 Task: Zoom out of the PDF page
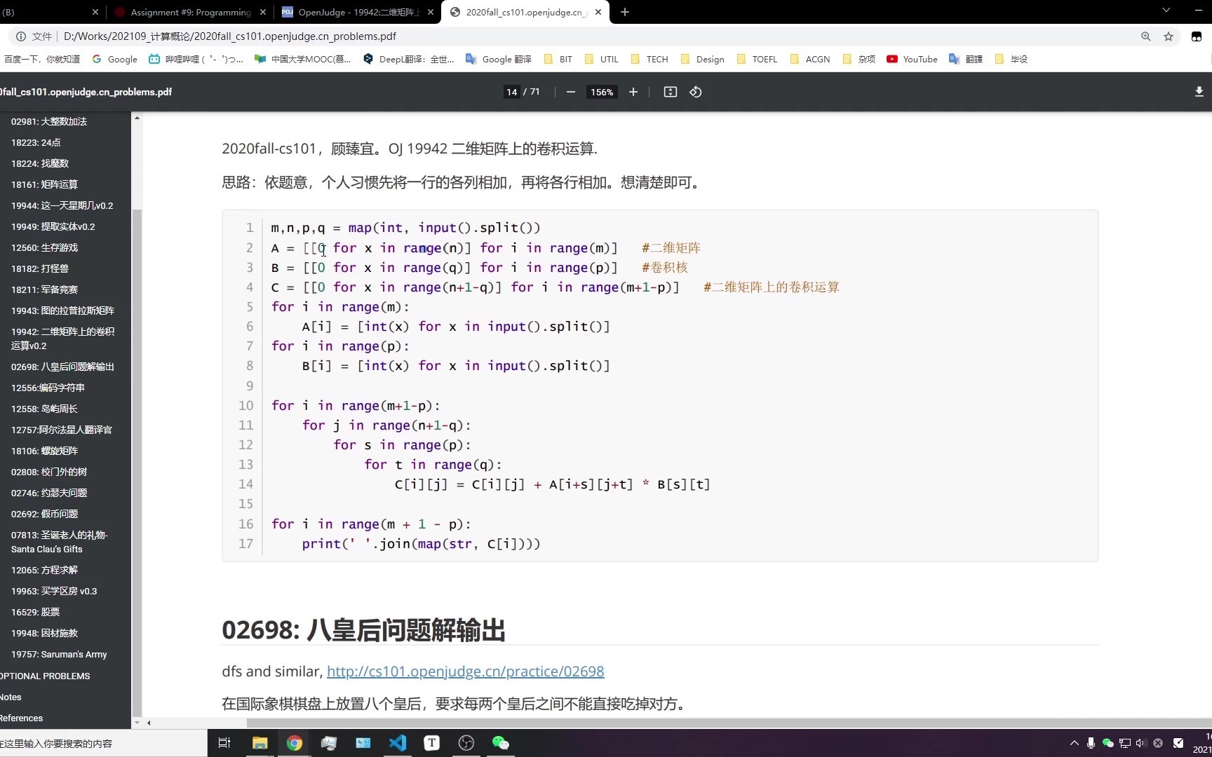click(570, 92)
